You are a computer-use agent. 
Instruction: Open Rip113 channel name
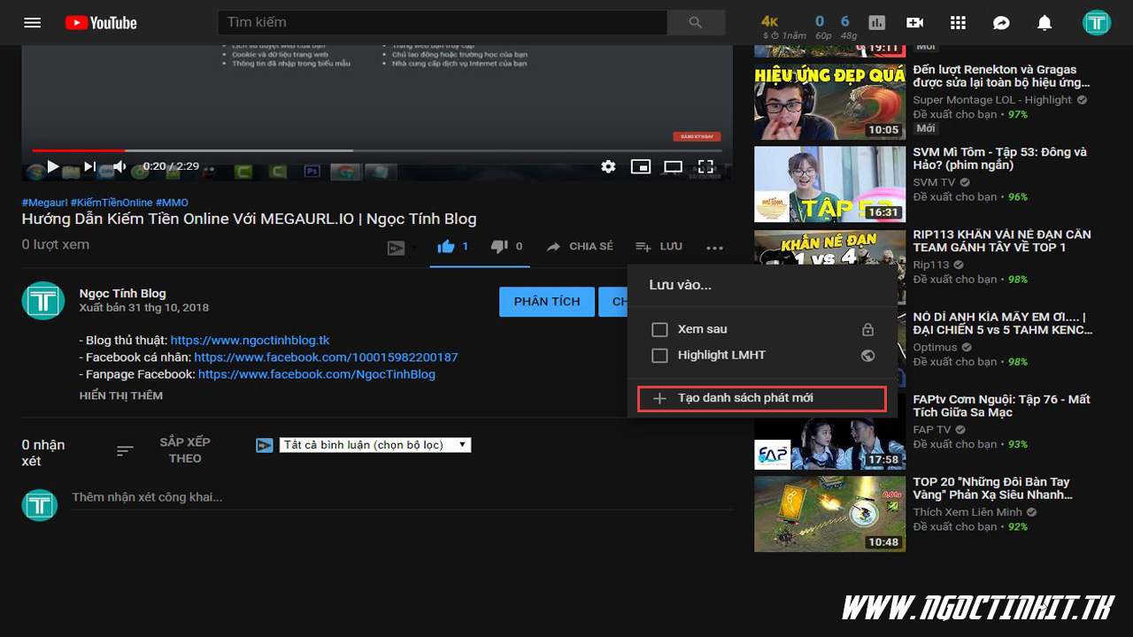click(x=930, y=265)
